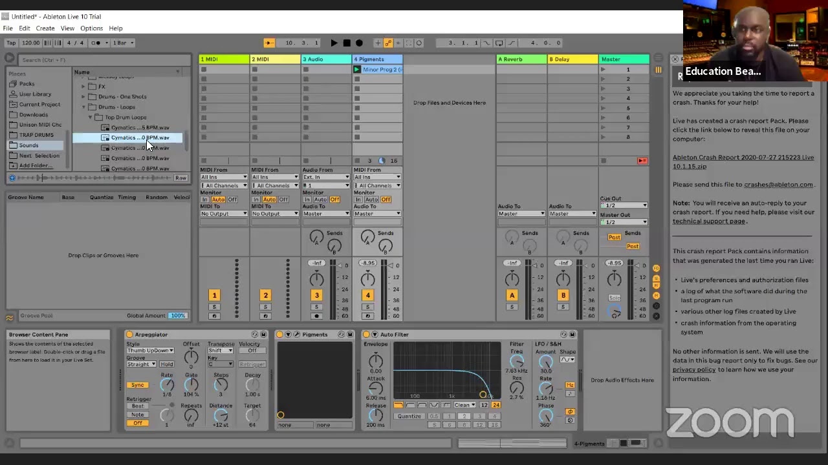This screenshot has width=828, height=465.
Task: Click the Stop button in the transport
Action: click(347, 43)
